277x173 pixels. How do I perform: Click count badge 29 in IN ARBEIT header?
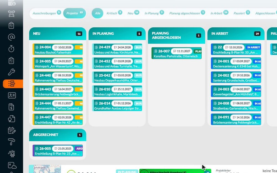click(257, 34)
